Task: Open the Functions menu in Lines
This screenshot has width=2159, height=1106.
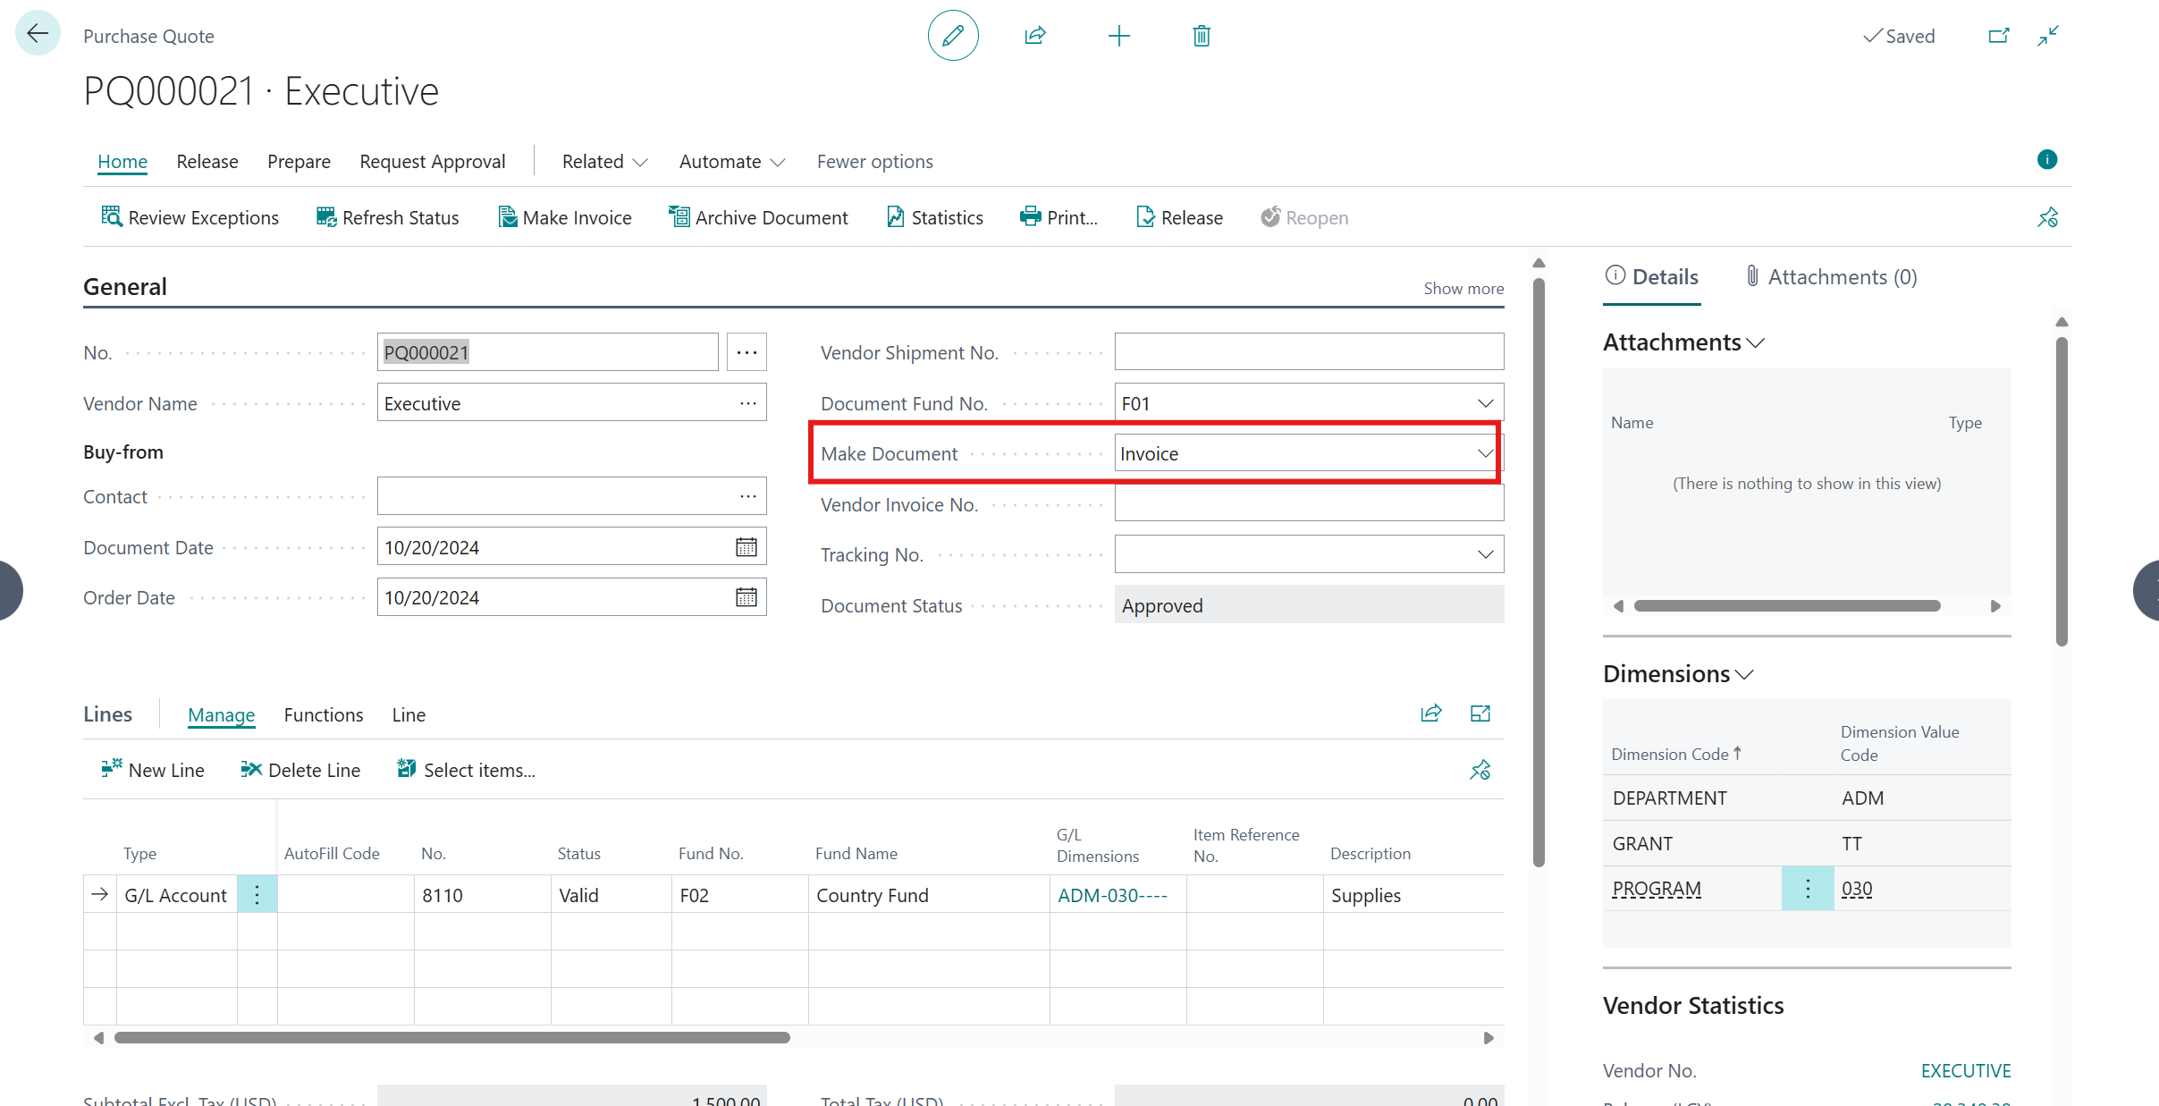Action: (323, 715)
